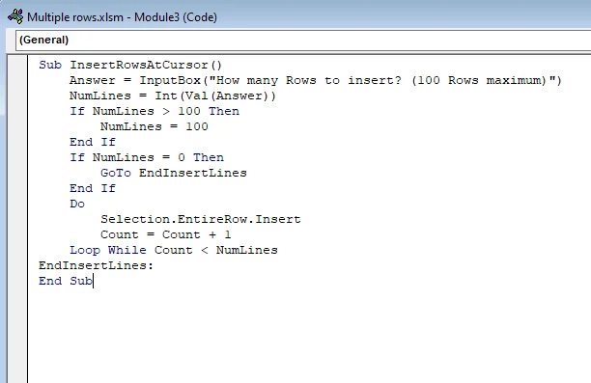591x383 pixels.
Task: Click the 'NumLines = Int(Val(Answer))' line
Action: [x=173, y=96]
